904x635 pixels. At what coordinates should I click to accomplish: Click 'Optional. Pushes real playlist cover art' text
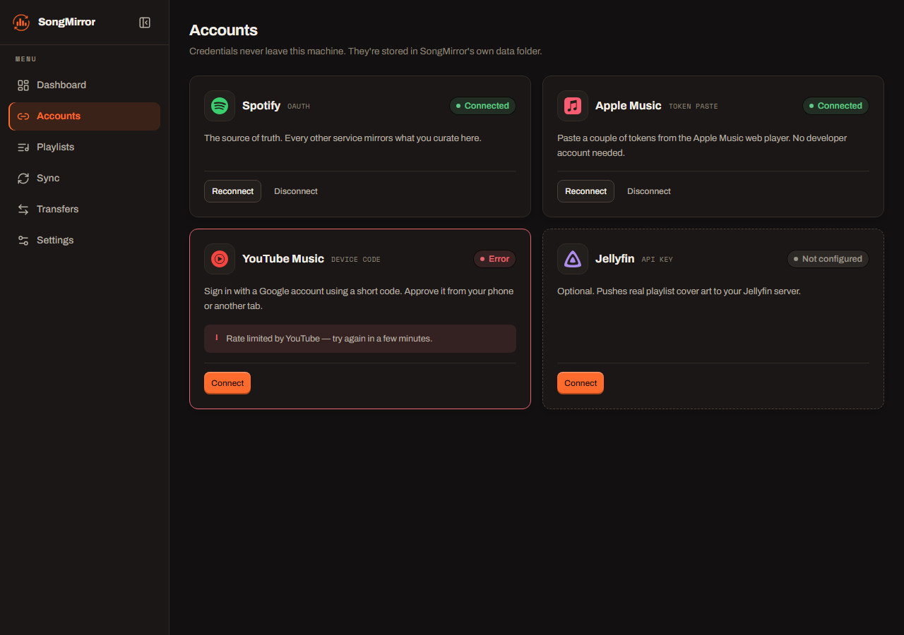pyautogui.click(x=679, y=291)
